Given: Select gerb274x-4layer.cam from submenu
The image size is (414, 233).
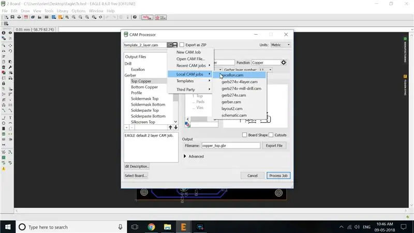Looking at the screenshot, I should (x=240, y=82).
